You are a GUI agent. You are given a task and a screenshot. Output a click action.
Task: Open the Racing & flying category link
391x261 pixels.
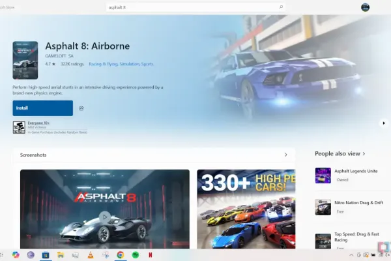pyautogui.click(x=103, y=64)
